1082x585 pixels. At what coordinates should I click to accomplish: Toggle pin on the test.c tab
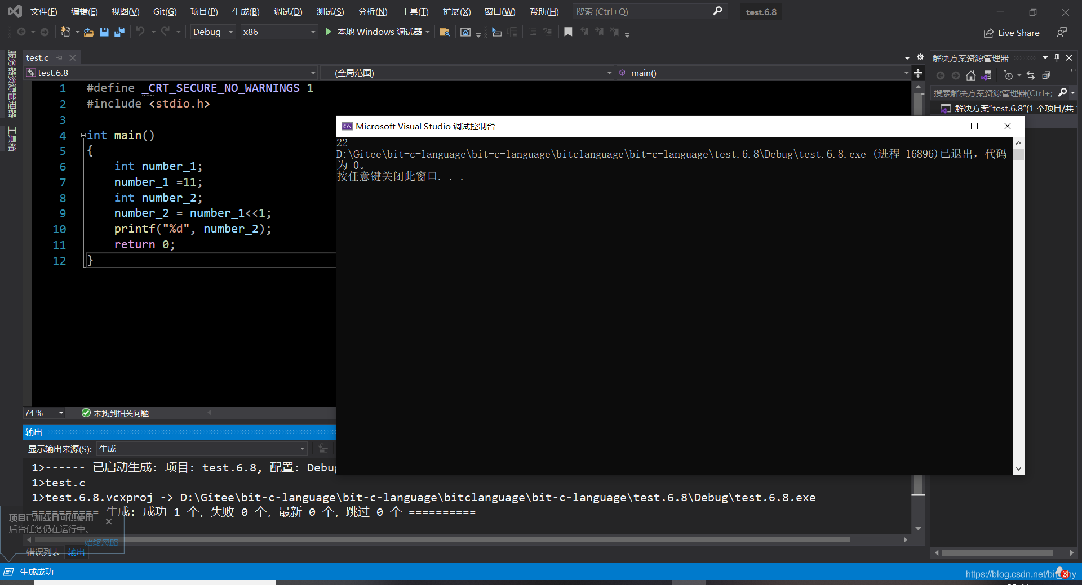click(60, 57)
